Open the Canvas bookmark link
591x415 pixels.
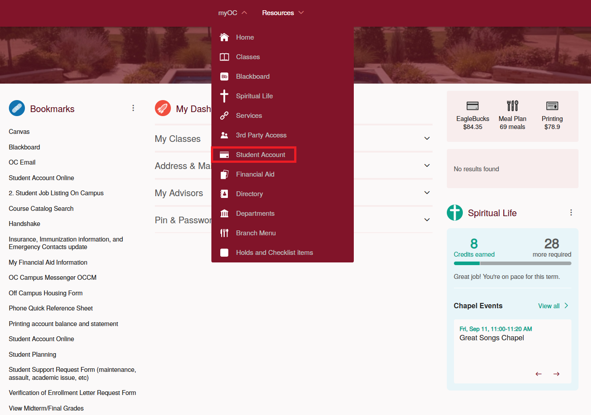point(19,132)
